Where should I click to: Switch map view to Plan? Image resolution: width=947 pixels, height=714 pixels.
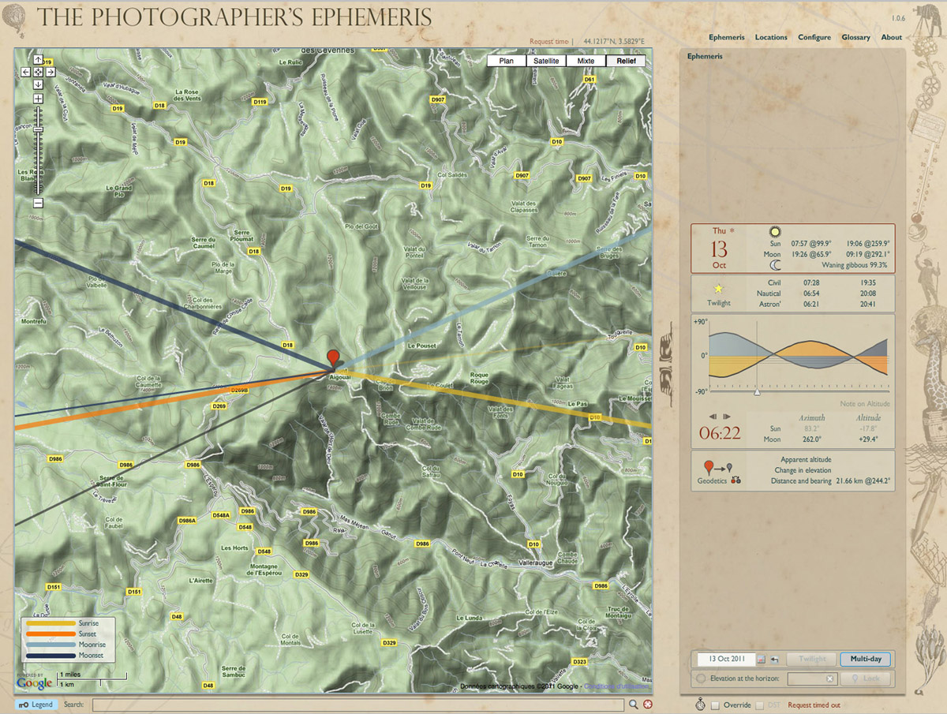tap(507, 61)
